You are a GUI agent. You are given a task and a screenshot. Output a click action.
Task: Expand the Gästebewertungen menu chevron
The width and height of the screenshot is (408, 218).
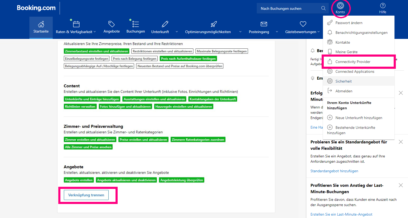[x=318, y=32]
